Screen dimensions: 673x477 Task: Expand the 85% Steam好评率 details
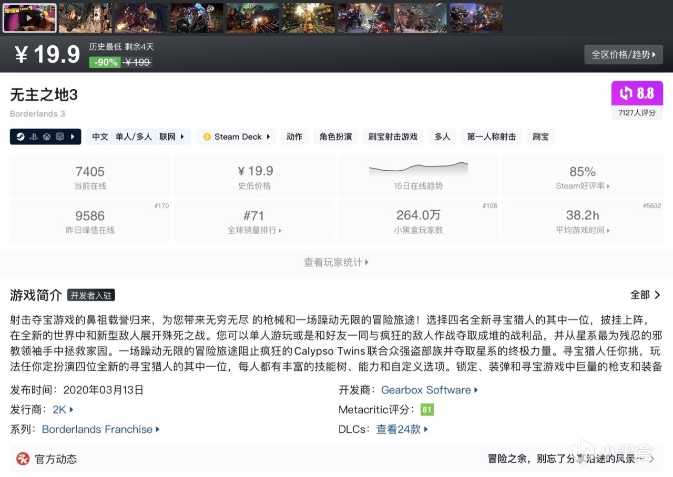(583, 177)
